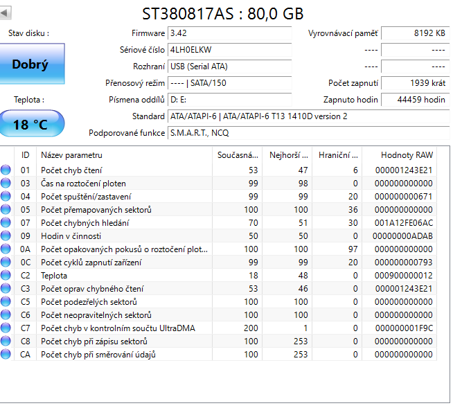The image size is (453, 408).
Task: Click the RAW value 000000000671
Action: [x=404, y=197]
